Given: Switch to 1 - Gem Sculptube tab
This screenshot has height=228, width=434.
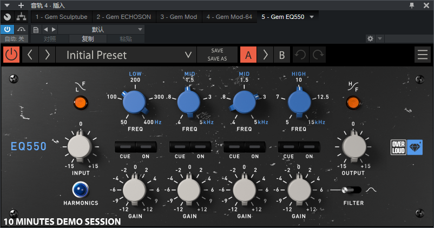Looking at the screenshot, I should 61,17.
